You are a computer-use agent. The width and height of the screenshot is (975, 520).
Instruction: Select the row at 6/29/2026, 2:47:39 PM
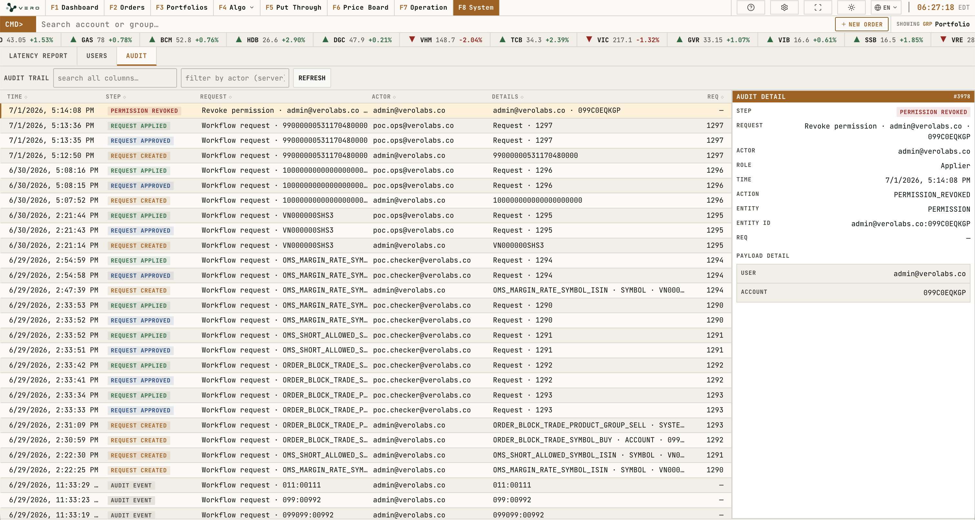point(366,290)
